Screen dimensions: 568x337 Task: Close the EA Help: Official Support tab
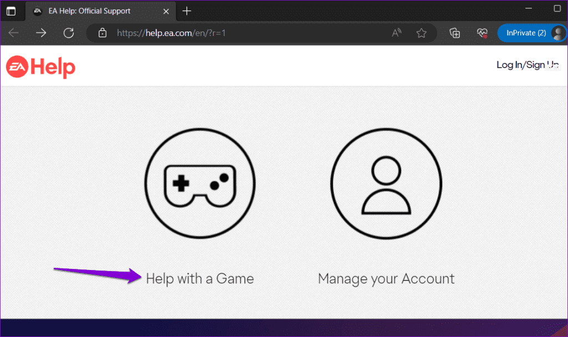pos(166,11)
